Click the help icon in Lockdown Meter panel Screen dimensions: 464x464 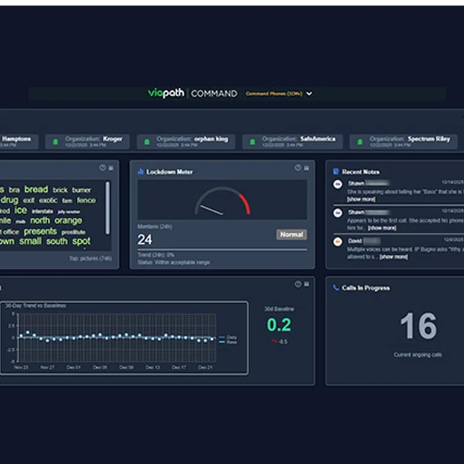coord(298,168)
